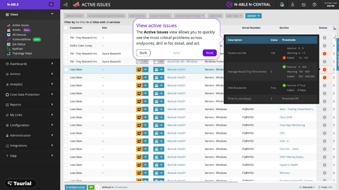The image size is (339, 190).
Task: Click the Acknowledge Notifications button
Action: tap(106, 16)
